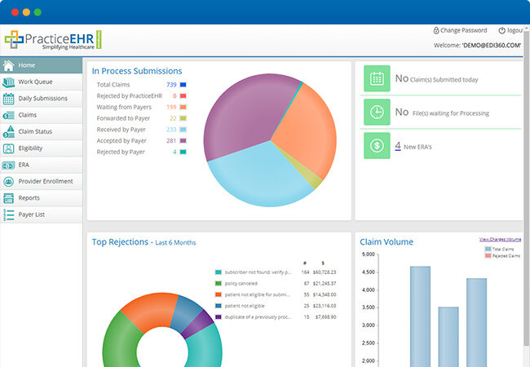Viewport: 530px width, 367px height.
Task: Click the Payer List icon
Action: pyautogui.click(x=8, y=214)
